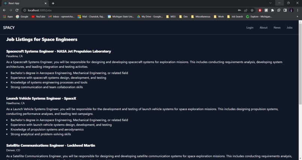Screen dimensions: 302x160
Task: Open the News nav link
Action: click(277, 28)
